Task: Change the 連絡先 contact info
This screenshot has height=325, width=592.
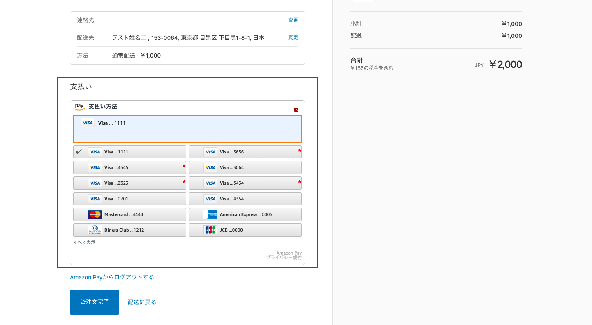Action: click(293, 20)
